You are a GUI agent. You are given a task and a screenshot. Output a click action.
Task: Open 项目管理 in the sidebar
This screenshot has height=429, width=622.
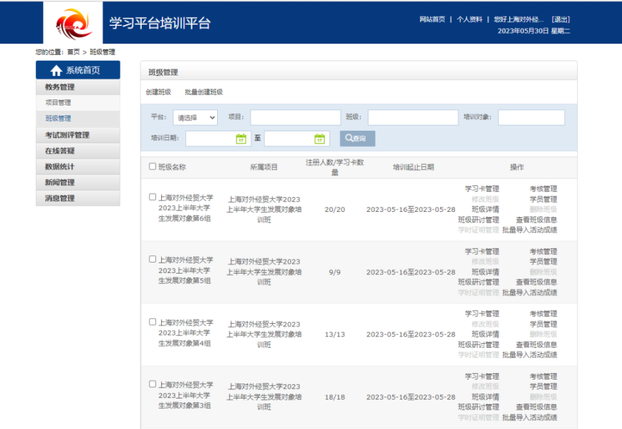coord(58,103)
